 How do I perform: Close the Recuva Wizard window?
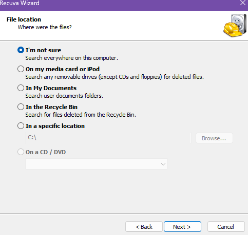tap(243, 3)
